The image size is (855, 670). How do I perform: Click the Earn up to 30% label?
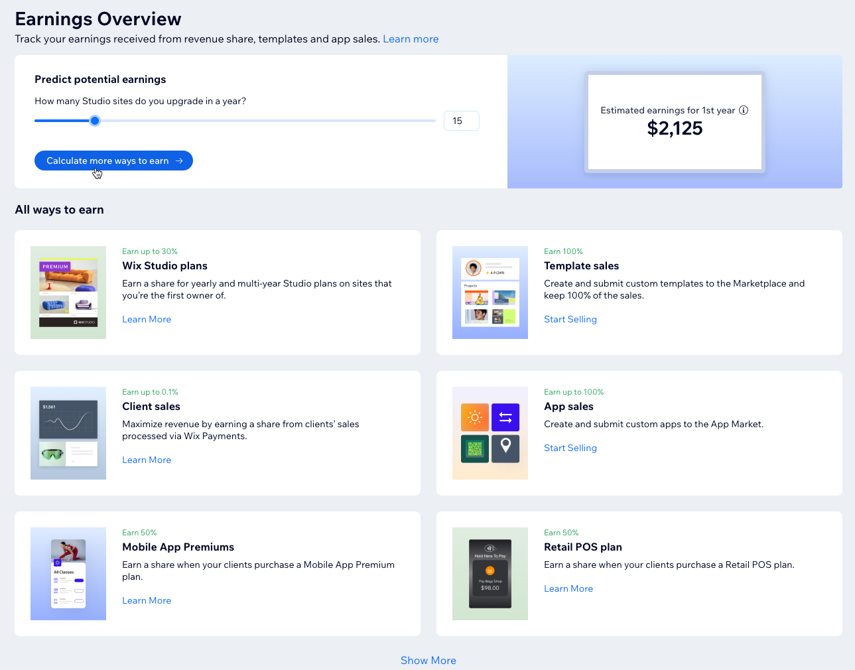150,251
